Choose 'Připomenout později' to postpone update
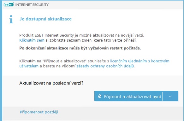The image size is (184, 121). coord(39,112)
